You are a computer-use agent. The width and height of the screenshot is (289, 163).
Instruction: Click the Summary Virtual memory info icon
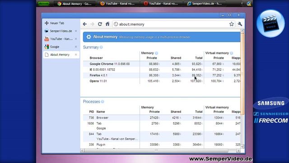231,53
